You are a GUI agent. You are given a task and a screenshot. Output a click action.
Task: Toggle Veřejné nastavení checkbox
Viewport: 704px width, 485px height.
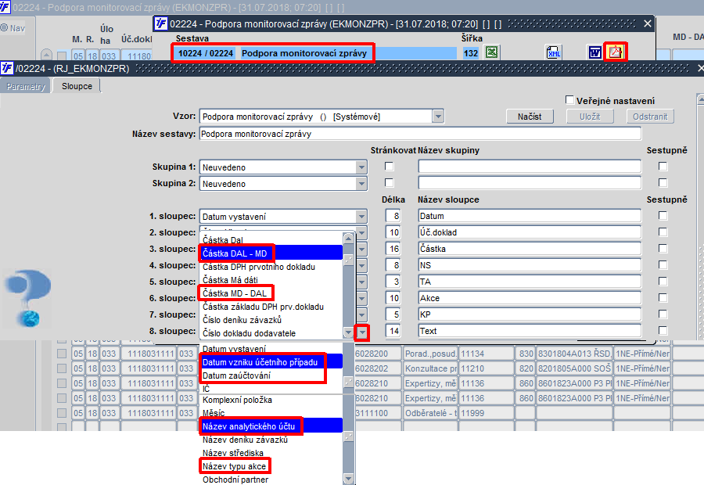(569, 100)
